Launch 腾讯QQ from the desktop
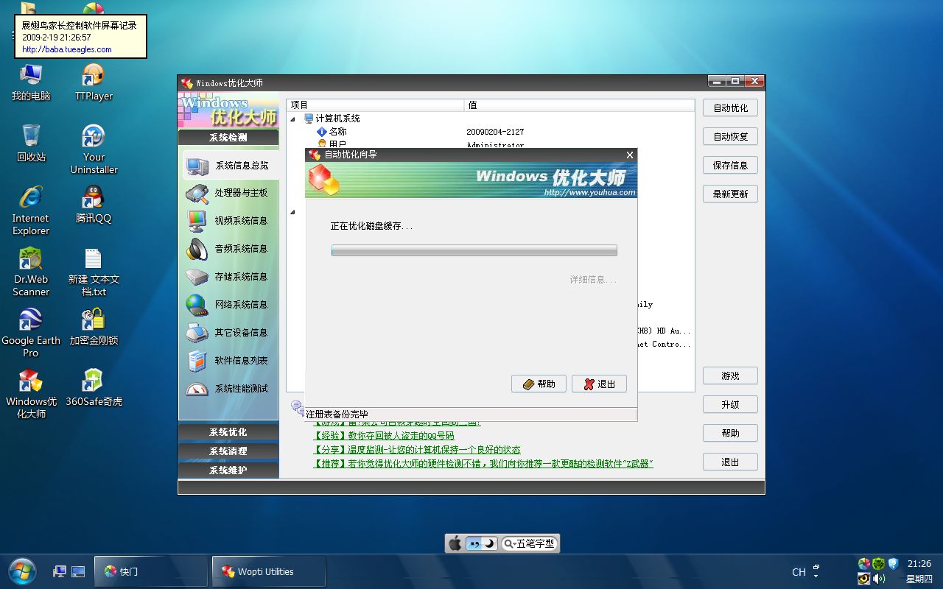 (x=94, y=205)
